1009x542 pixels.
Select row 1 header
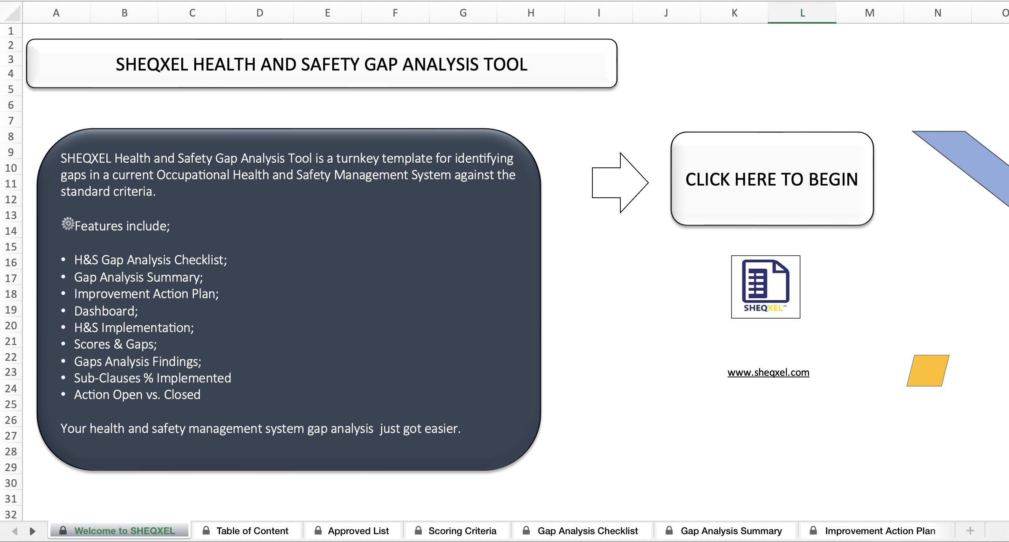(11, 31)
